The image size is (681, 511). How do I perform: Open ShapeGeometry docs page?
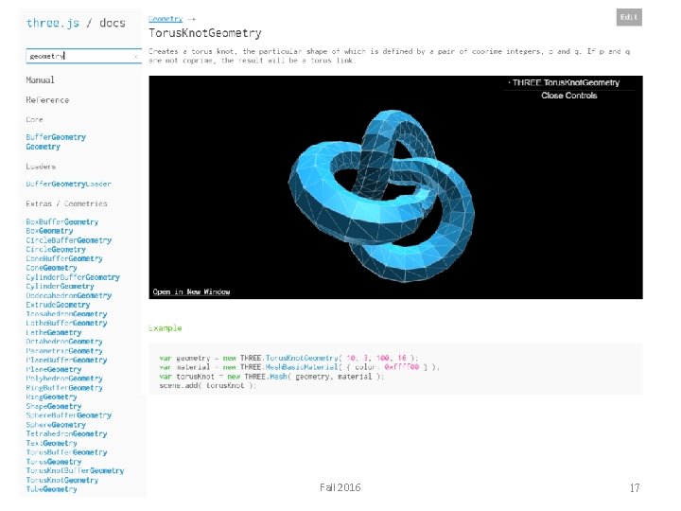[x=54, y=407]
